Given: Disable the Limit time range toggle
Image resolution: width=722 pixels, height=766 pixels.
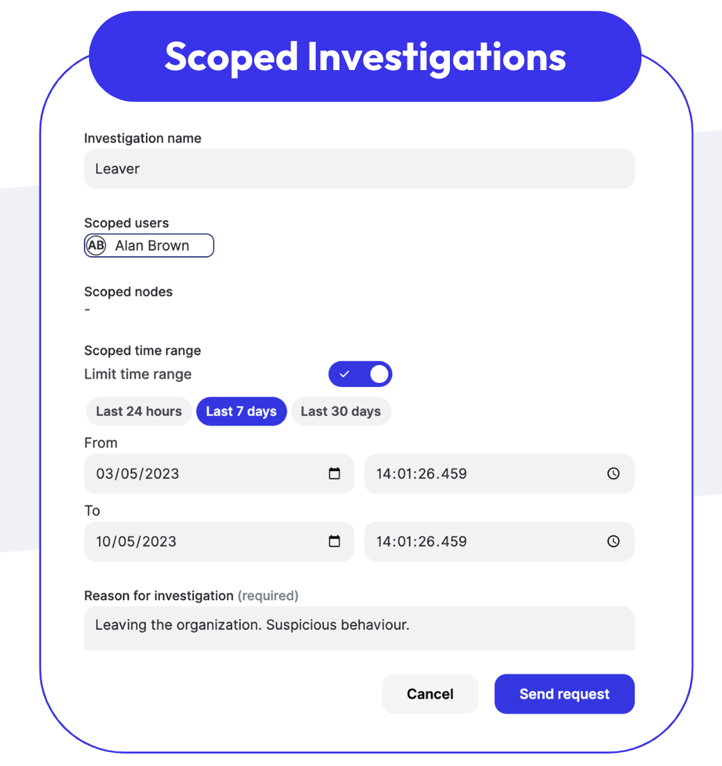Looking at the screenshot, I should (360, 374).
